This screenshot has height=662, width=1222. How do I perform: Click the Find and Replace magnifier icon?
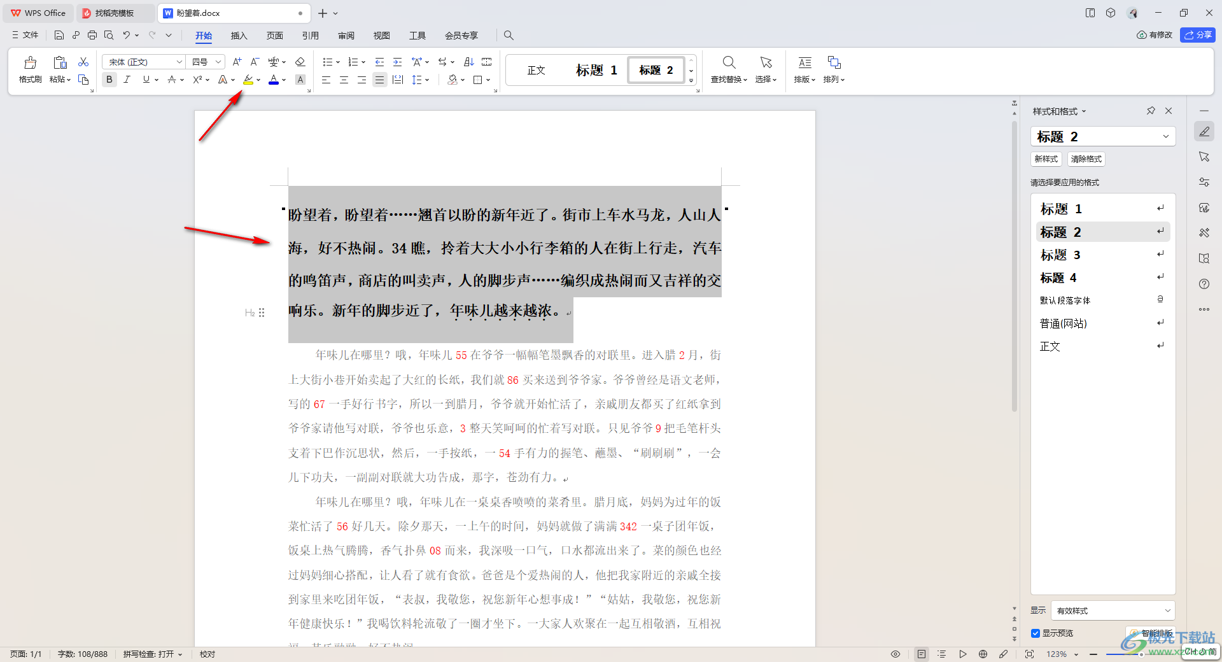point(729,62)
